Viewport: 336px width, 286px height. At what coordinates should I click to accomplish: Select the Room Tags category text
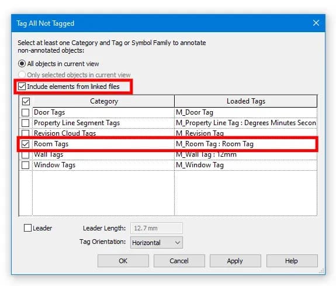coord(51,144)
